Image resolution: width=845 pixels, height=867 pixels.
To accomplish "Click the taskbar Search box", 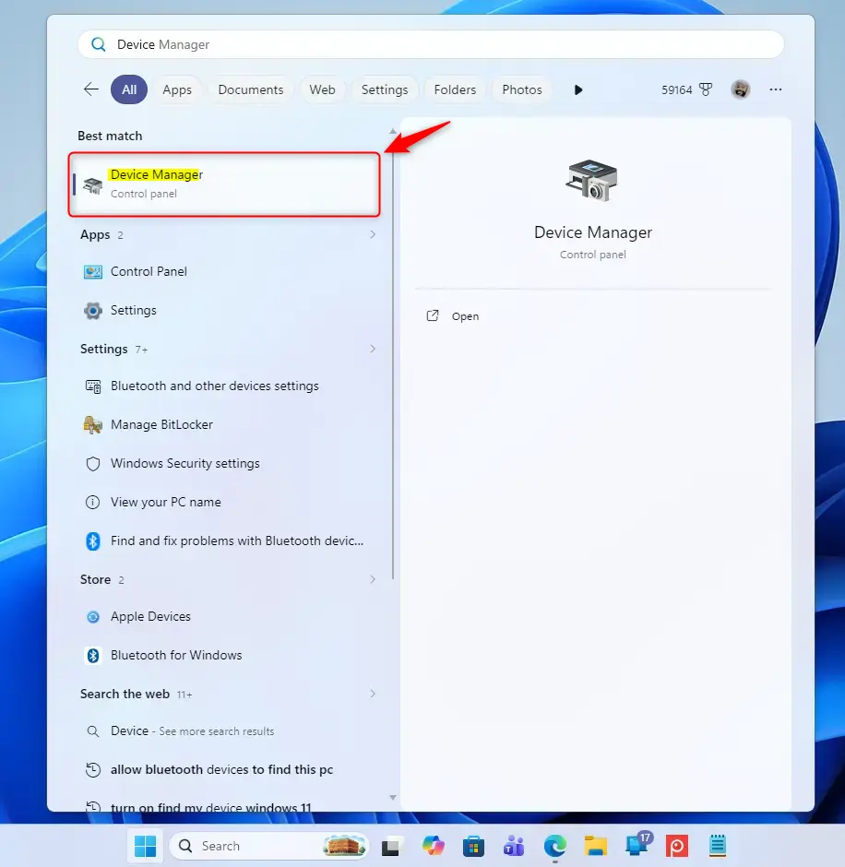I will pos(268,846).
